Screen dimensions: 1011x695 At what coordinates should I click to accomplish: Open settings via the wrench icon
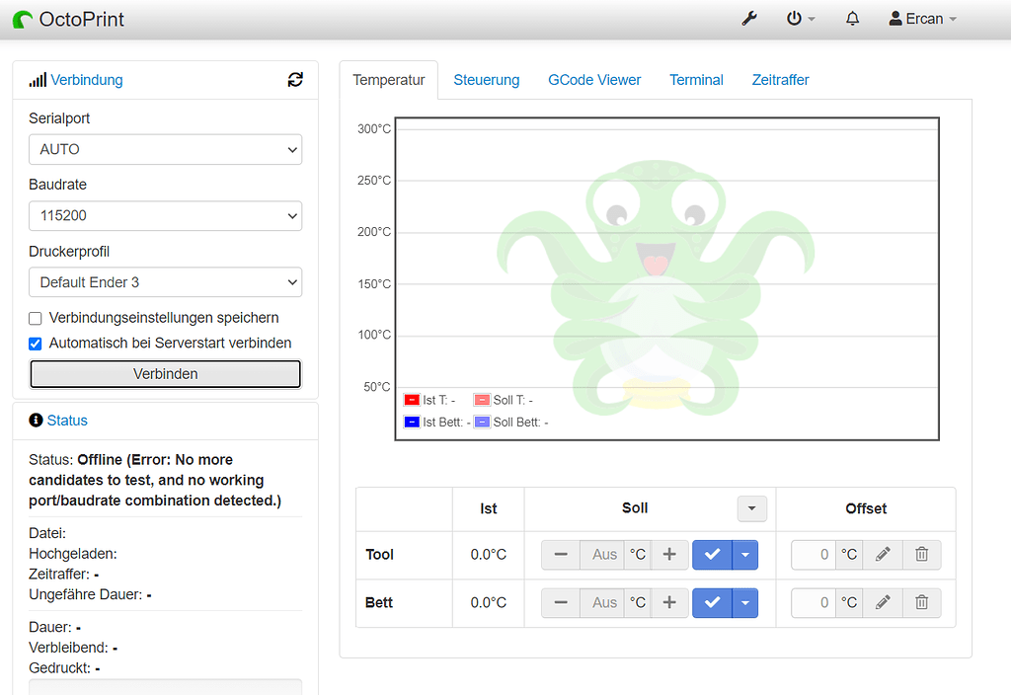pos(749,19)
